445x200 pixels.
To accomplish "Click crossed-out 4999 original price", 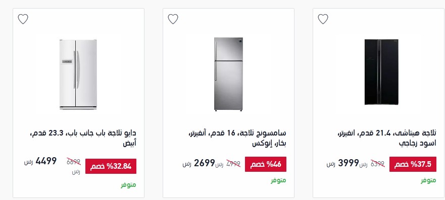I will tap(233, 164).
